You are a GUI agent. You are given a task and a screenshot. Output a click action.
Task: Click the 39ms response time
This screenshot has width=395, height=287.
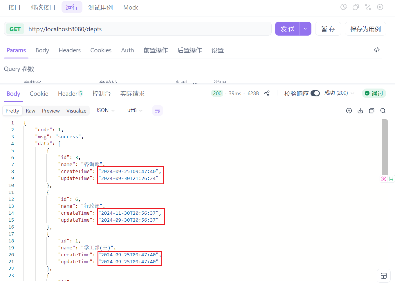tap(235, 93)
